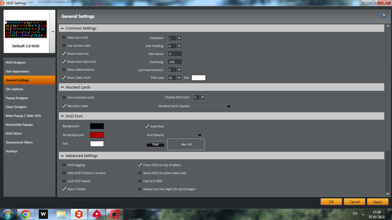Pick the Alt background red swatch
Screen dimensions: 392x220
97,135
